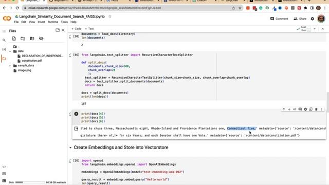Close the Files panel
The width and height of the screenshot is (329, 185).
pyautogui.click(x=63, y=30)
